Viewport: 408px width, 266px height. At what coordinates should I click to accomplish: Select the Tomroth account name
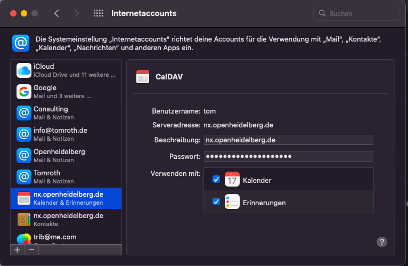pos(47,173)
